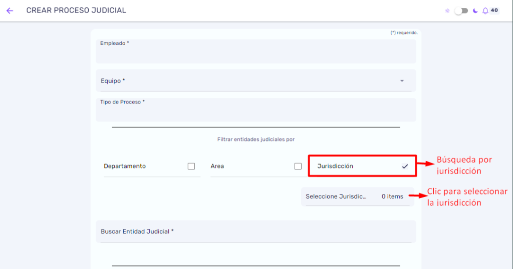Uncheck the Jurisdicción filter checkmark
Viewport: 513px width, 269px height.
(405, 166)
